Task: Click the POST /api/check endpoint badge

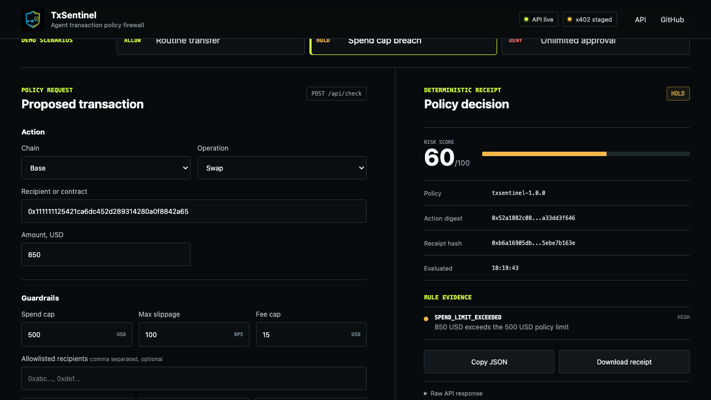Action: coord(337,93)
